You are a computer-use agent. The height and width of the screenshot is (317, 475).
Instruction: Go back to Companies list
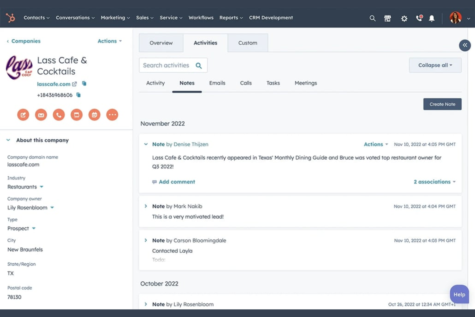pos(23,41)
